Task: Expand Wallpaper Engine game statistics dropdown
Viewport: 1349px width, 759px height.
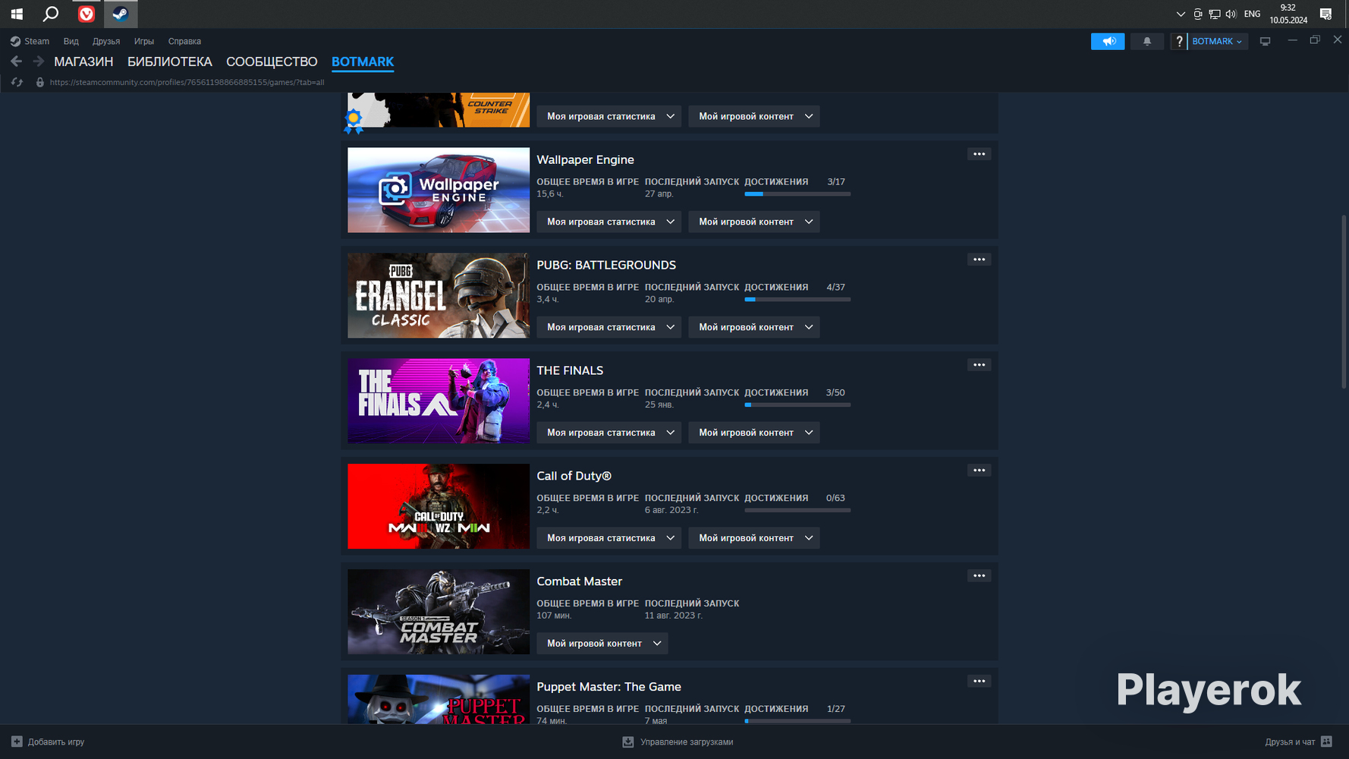Action: coord(609,222)
